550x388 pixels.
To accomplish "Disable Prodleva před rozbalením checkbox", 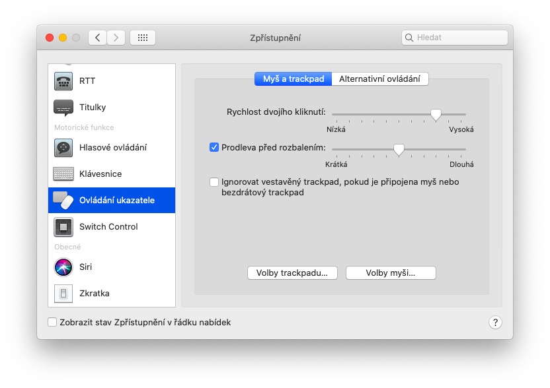I will [x=214, y=147].
